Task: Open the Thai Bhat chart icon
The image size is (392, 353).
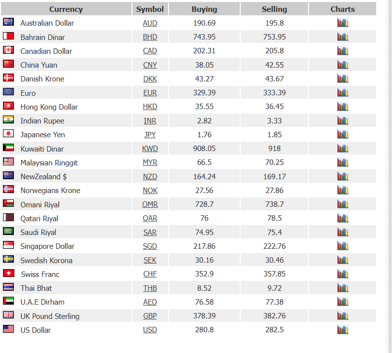Action: [x=343, y=288]
